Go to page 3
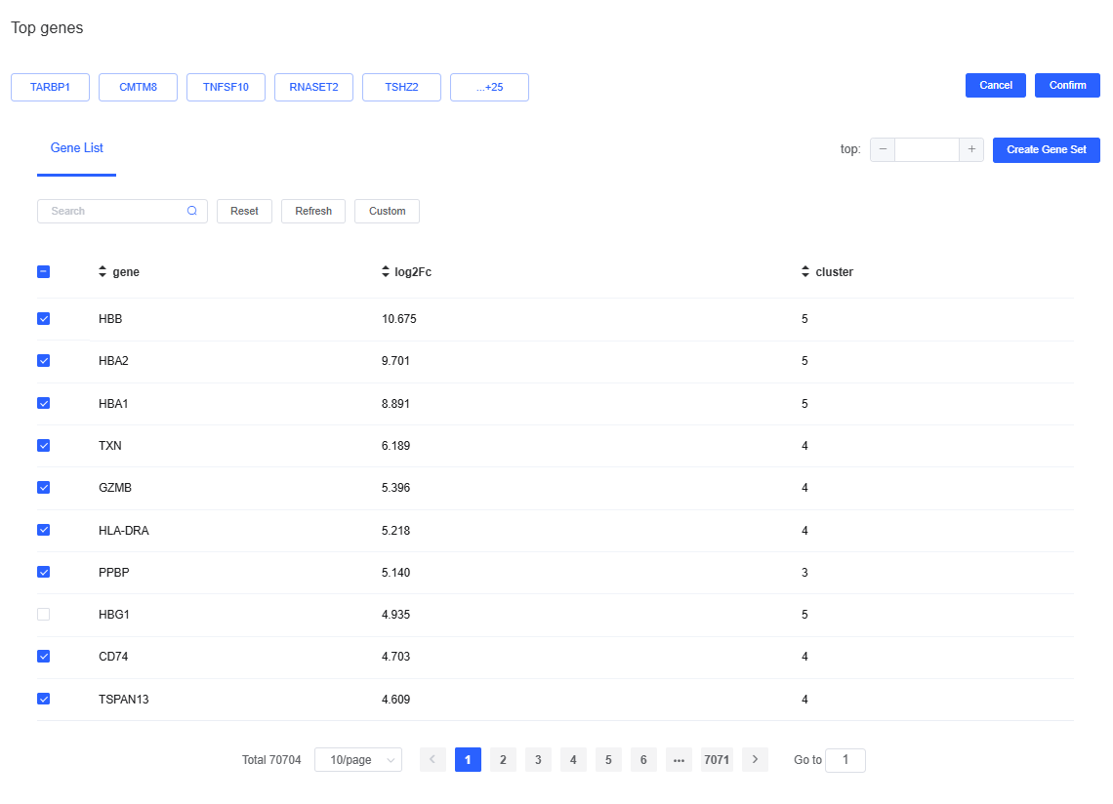 point(538,760)
